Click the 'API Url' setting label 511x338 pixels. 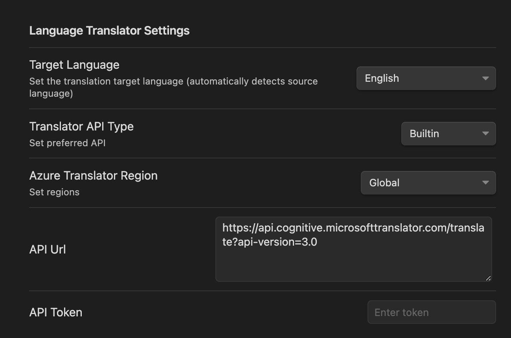[48, 250]
